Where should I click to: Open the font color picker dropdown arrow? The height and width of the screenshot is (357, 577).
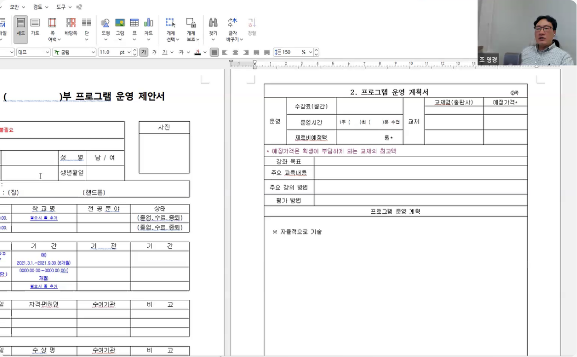[x=205, y=52]
